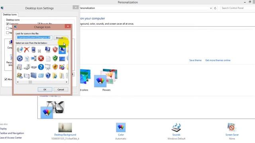Image resolution: width=255 pixels, height=143 pixels.
Task: Refresh the Personalization address bar
Action: tap(215, 8)
